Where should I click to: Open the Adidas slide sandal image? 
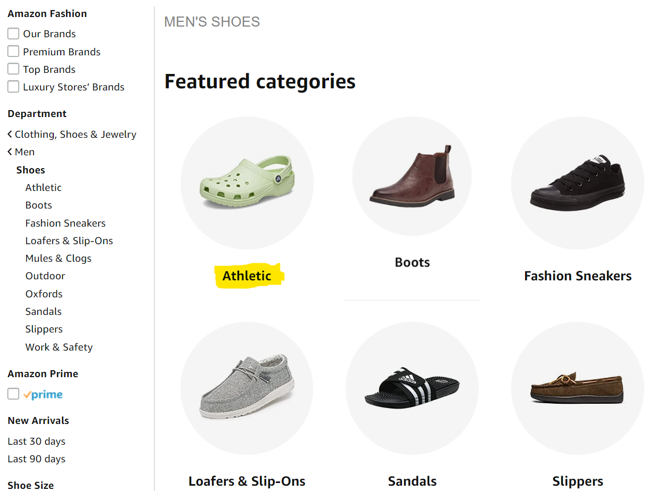click(412, 388)
